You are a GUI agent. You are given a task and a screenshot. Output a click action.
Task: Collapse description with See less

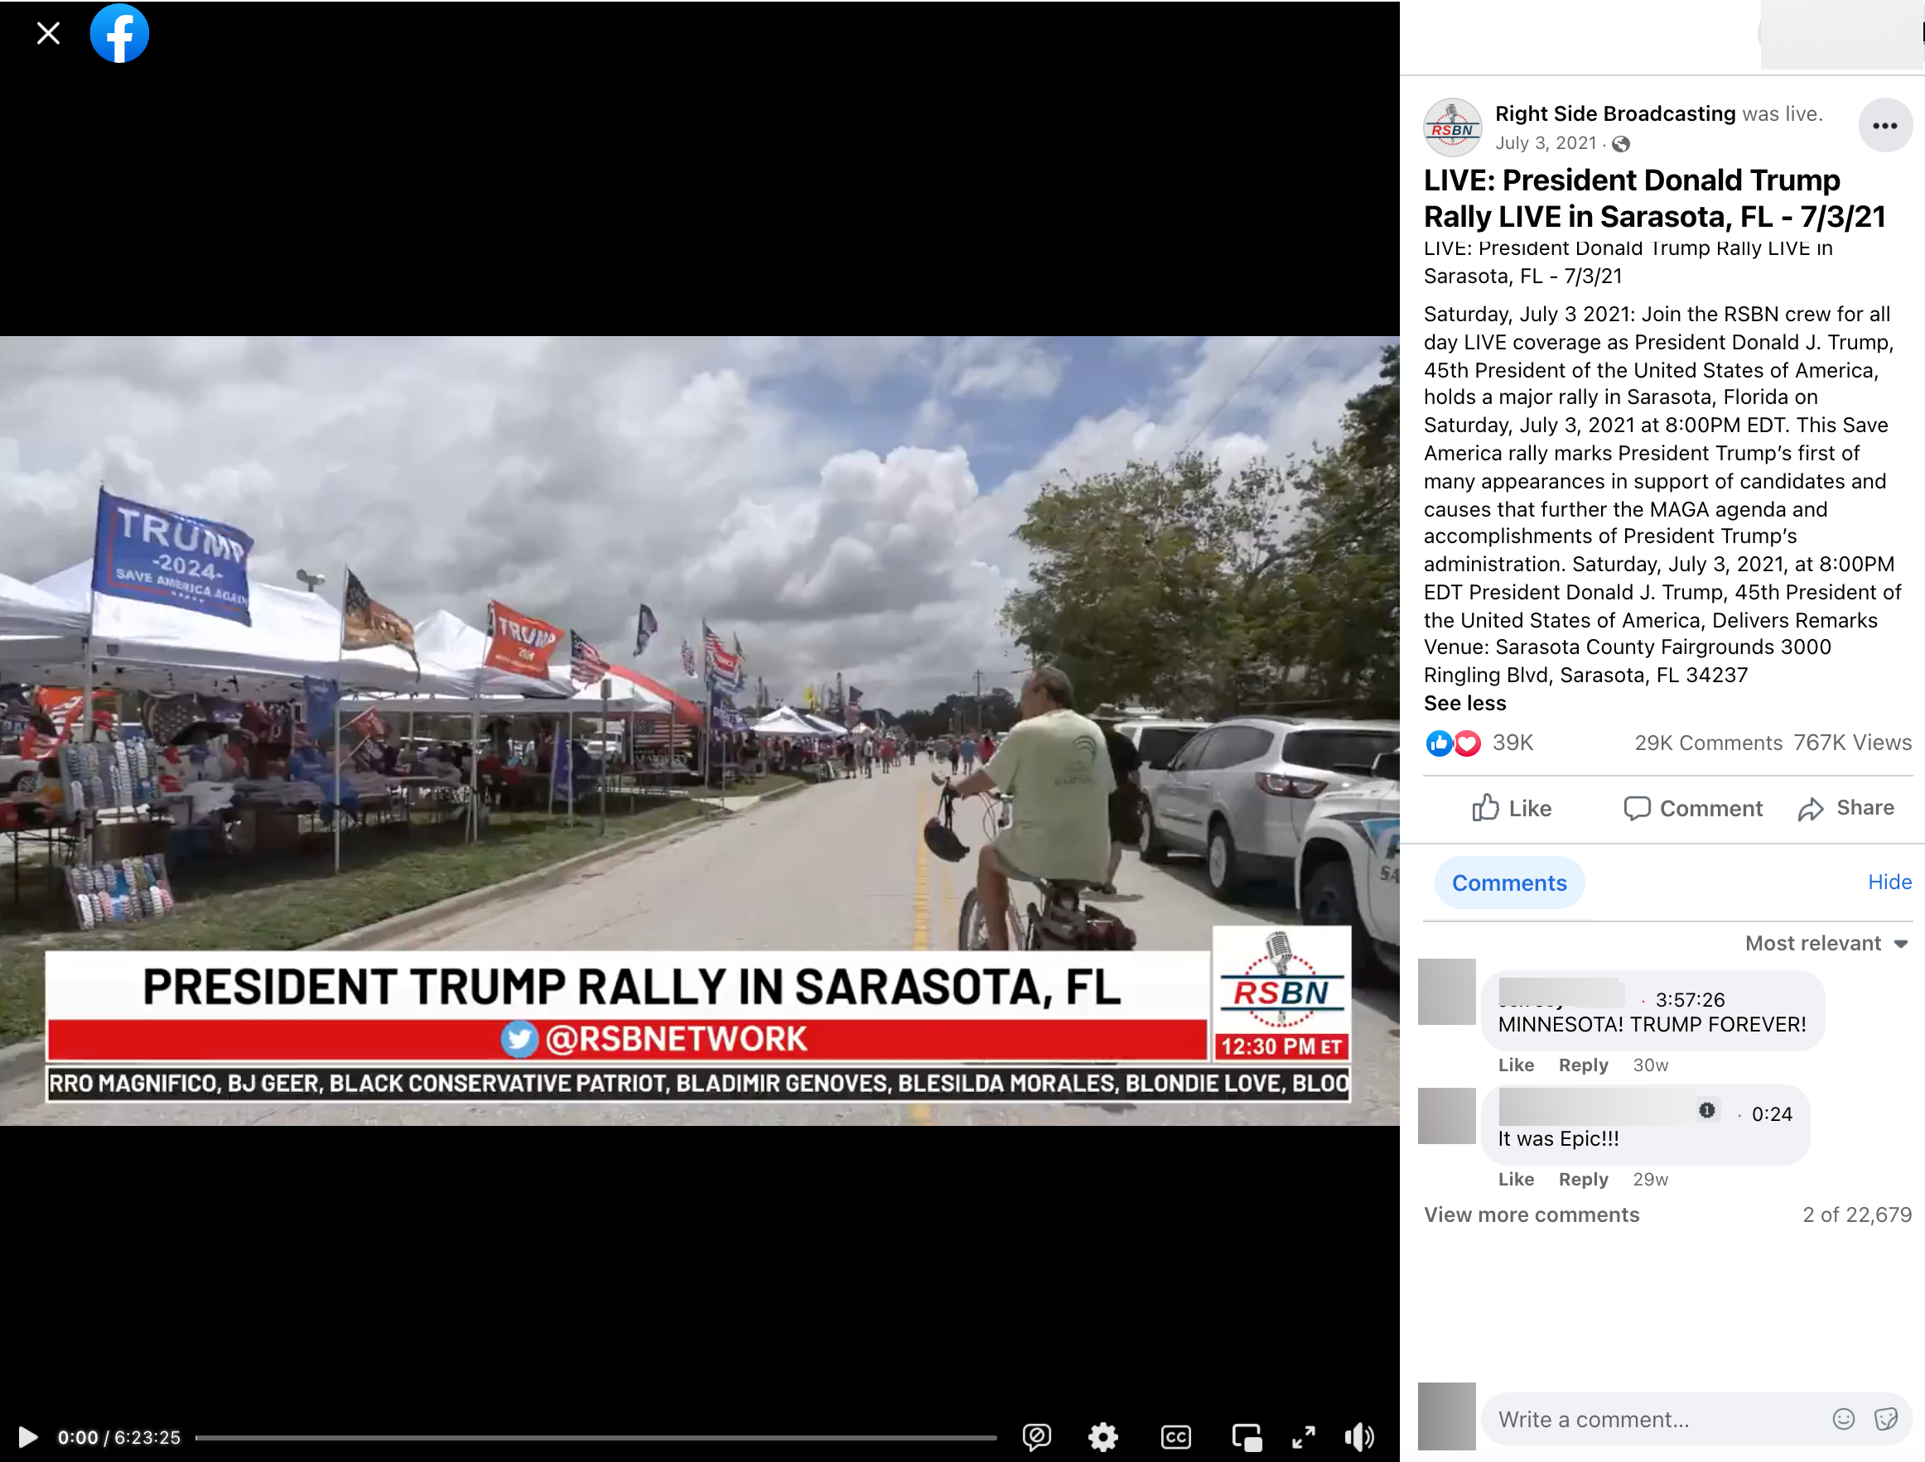coord(1464,703)
